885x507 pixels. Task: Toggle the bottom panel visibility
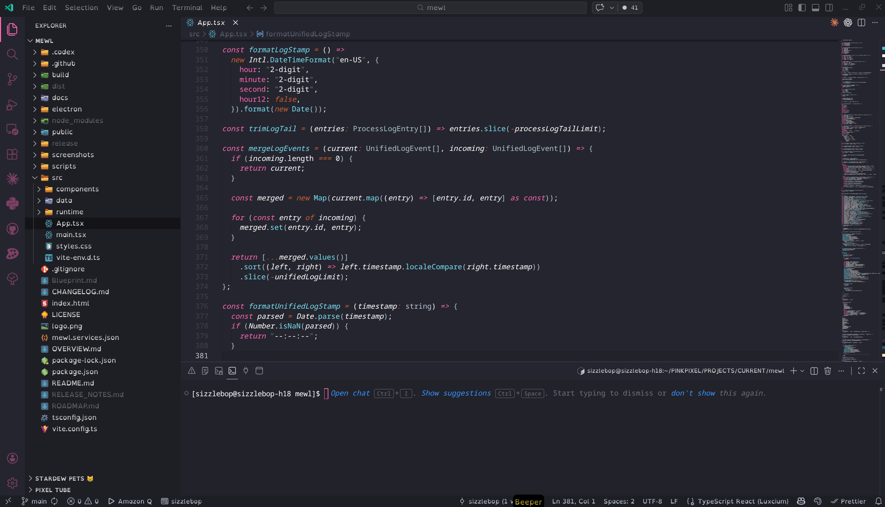point(815,8)
